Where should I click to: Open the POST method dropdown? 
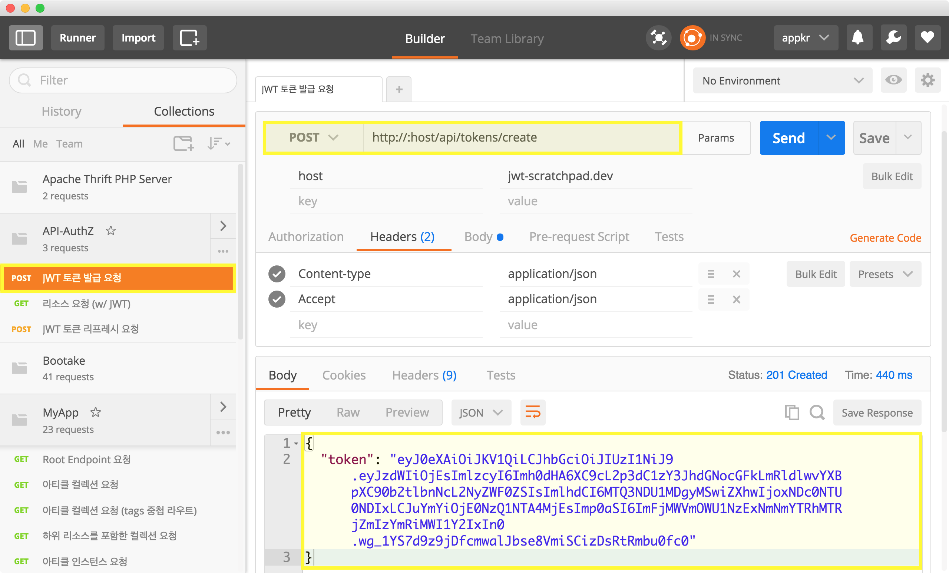[314, 138]
